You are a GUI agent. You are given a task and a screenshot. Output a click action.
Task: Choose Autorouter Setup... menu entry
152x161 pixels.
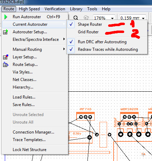tap(34, 32)
